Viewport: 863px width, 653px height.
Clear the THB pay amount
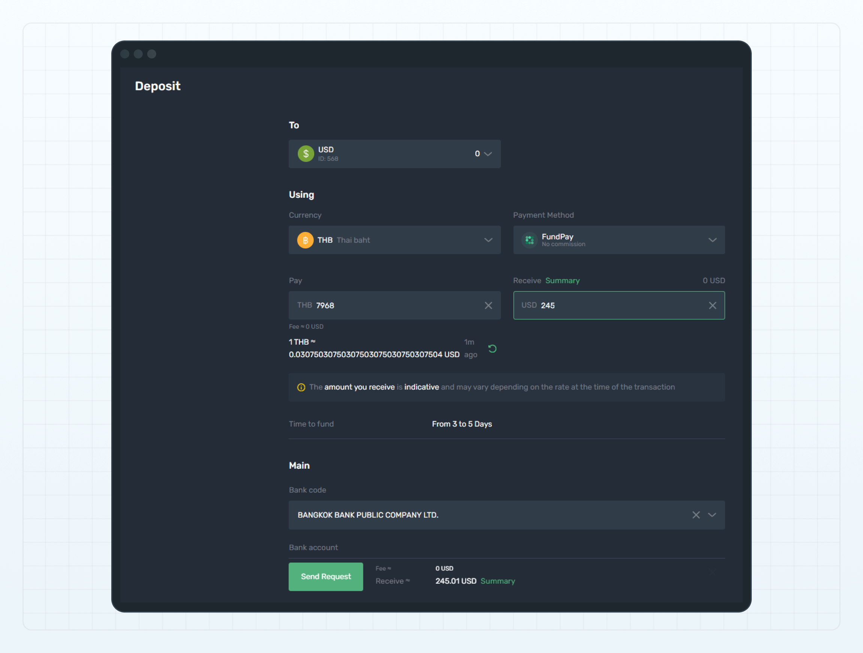point(488,305)
